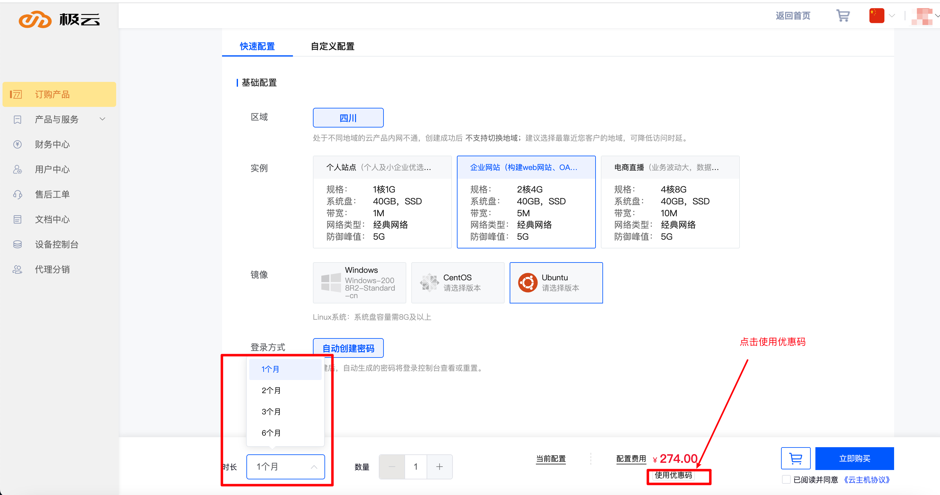Image resolution: width=940 pixels, height=495 pixels.
Task: Click the shopping cart icon in header
Action: pyautogui.click(x=843, y=16)
